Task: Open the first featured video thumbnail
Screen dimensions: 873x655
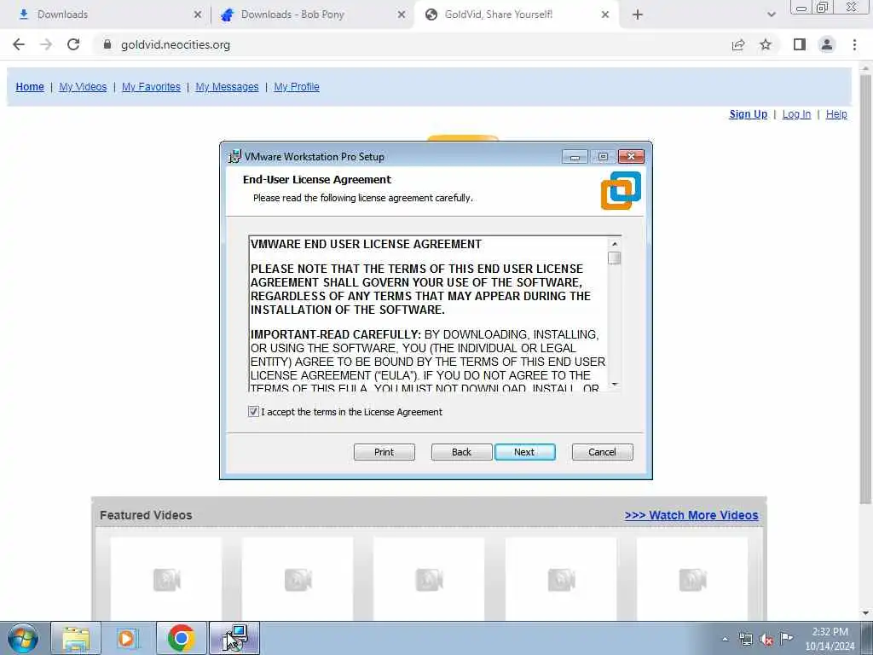Action: point(166,579)
